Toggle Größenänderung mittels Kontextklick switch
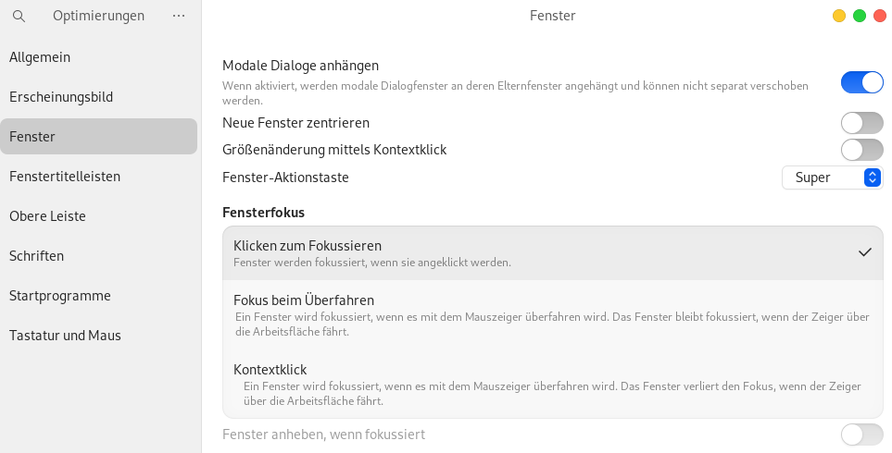The width and height of the screenshot is (892, 453). coord(861,149)
